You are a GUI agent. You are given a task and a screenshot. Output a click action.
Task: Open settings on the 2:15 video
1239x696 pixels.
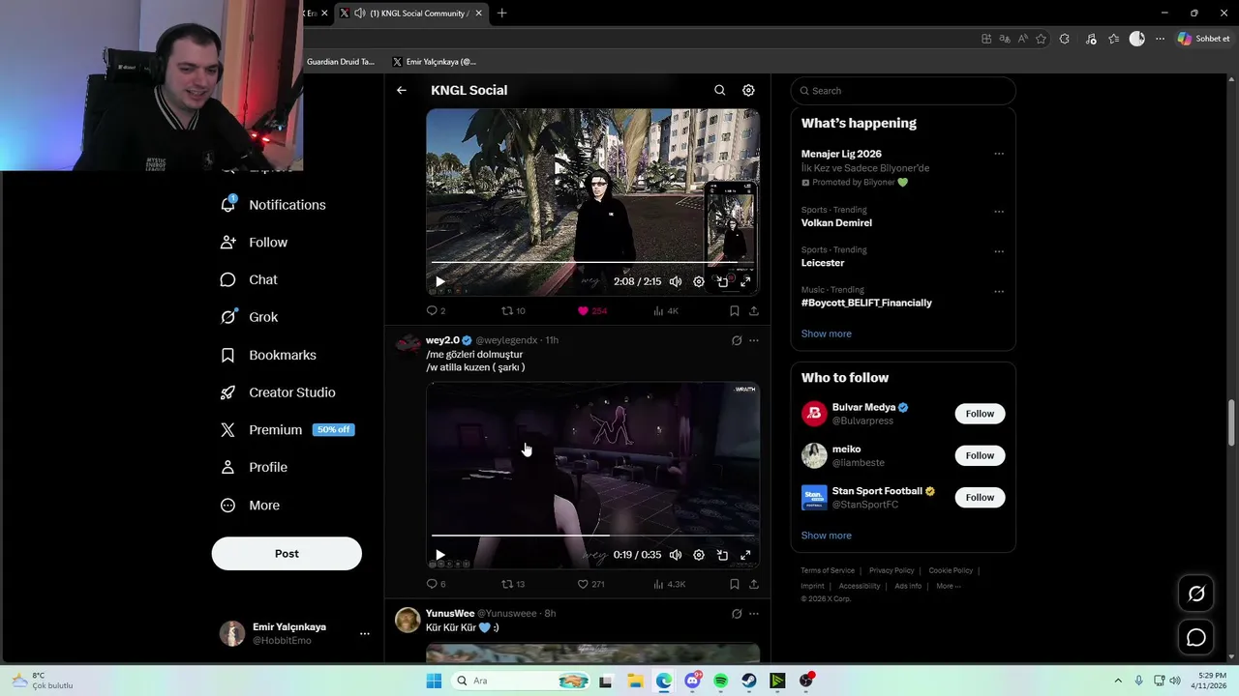click(699, 282)
